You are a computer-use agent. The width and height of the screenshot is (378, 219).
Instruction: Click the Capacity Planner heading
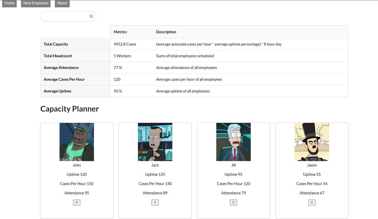[69, 109]
